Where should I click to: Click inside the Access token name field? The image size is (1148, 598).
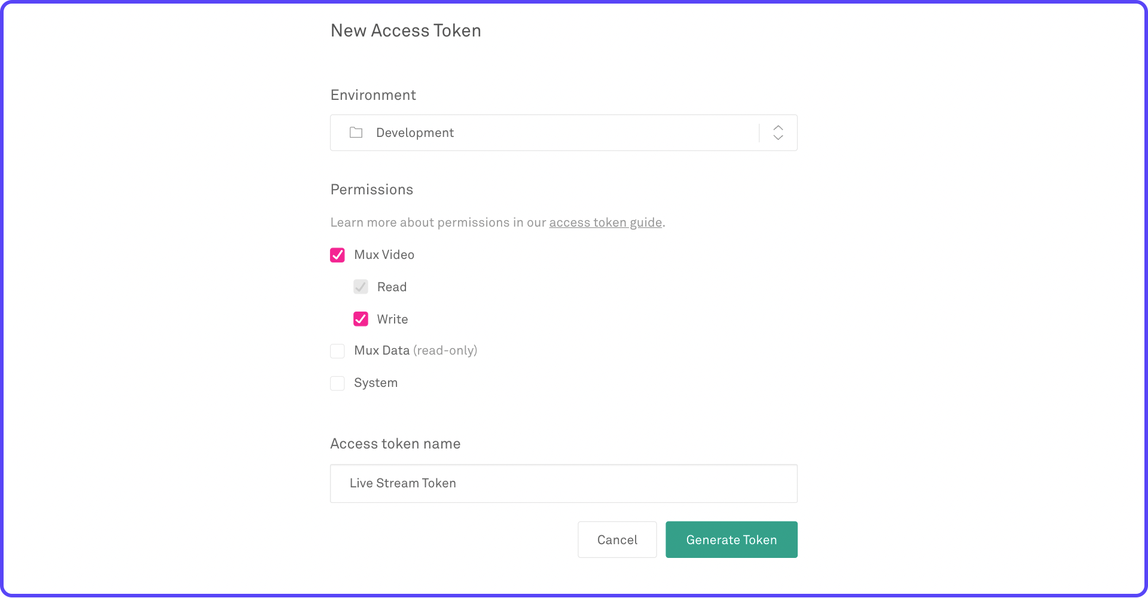tap(562, 483)
